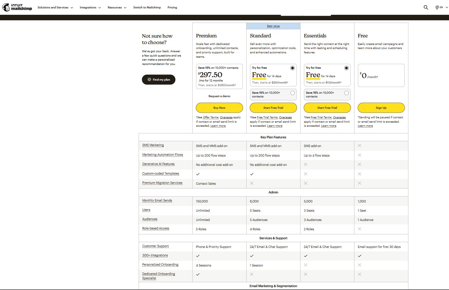Open the search magnifier icon

point(426,8)
